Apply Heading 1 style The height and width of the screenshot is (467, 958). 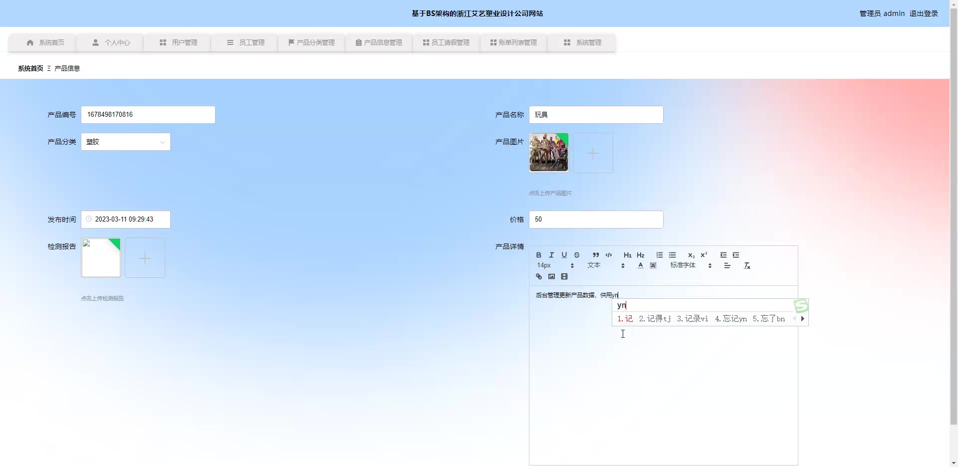(x=628, y=255)
